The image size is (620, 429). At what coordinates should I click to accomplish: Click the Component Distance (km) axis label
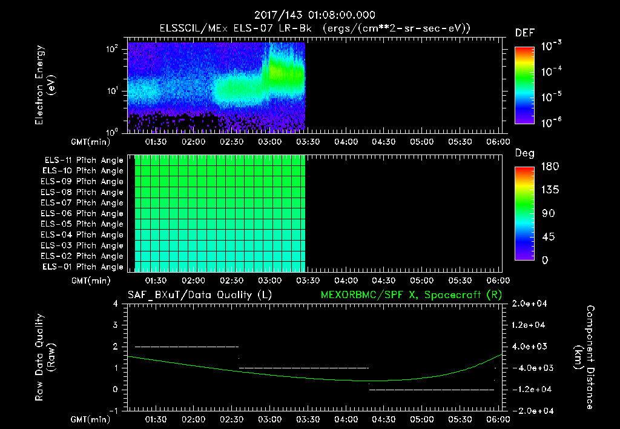pyautogui.click(x=584, y=358)
